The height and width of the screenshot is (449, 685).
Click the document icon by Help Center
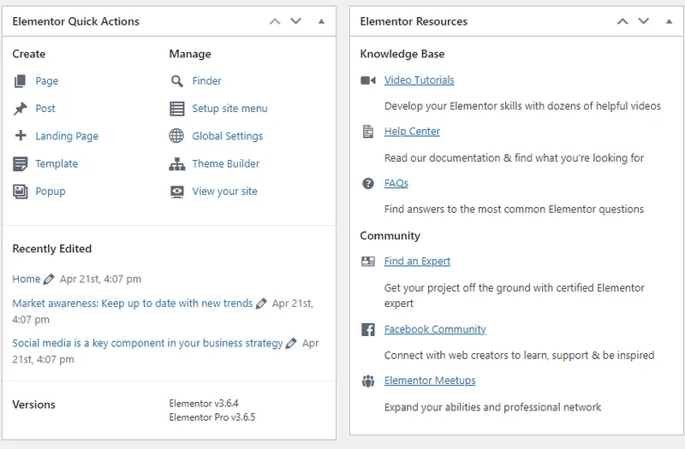tap(368, 132)
